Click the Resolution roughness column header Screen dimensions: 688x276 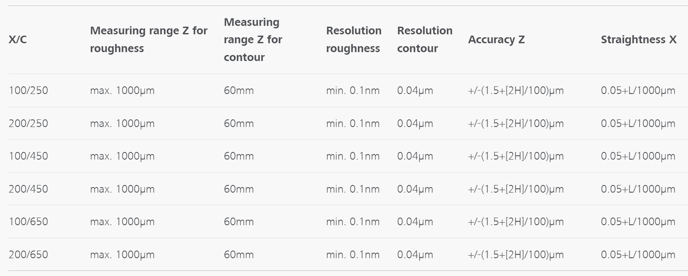point(353,39)
